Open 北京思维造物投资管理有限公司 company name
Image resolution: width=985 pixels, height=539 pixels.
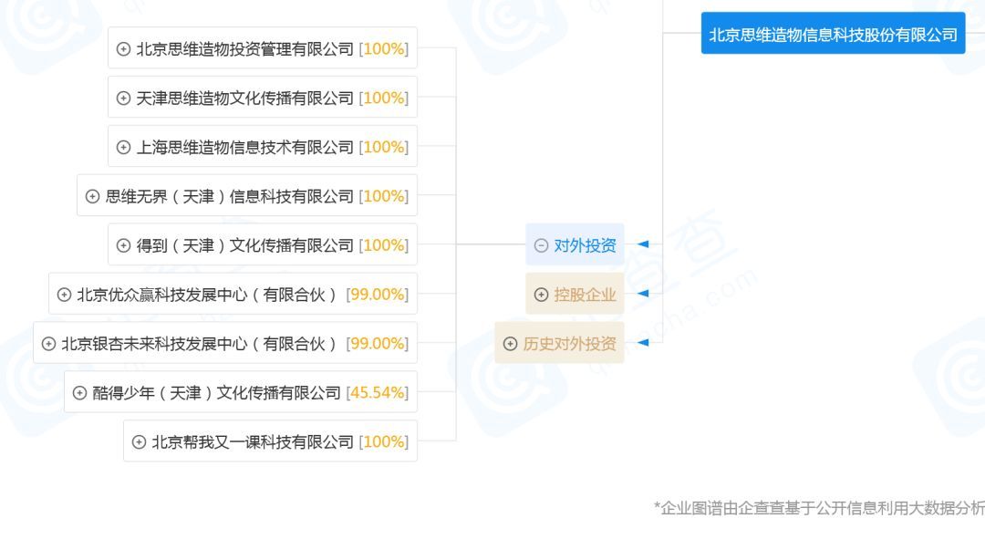[x=244, y=49]
